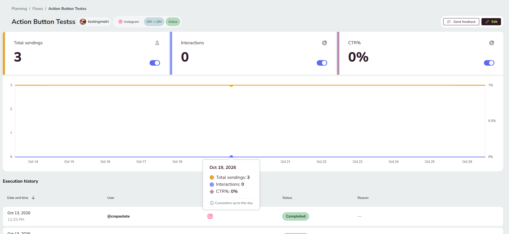Screen dimensions: 509x234
Task: Click the Status column header
Action: pos(287,198)
